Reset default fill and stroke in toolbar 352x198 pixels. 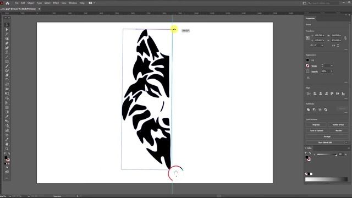(x=5, y=154)
